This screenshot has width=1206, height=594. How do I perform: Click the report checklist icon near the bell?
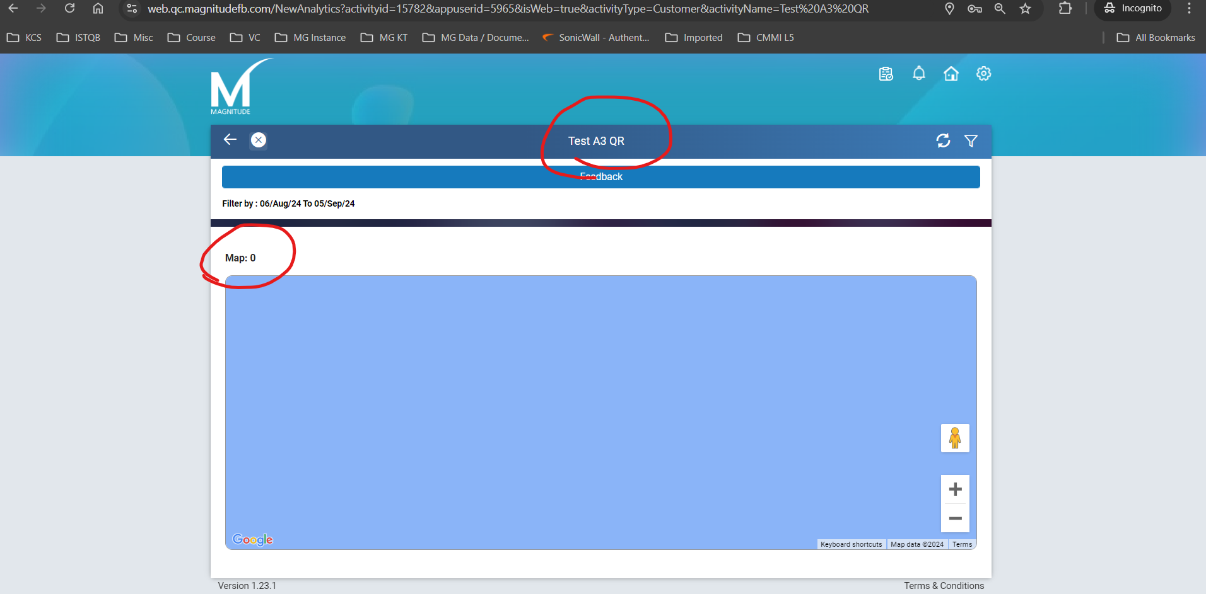pos(886,74)
